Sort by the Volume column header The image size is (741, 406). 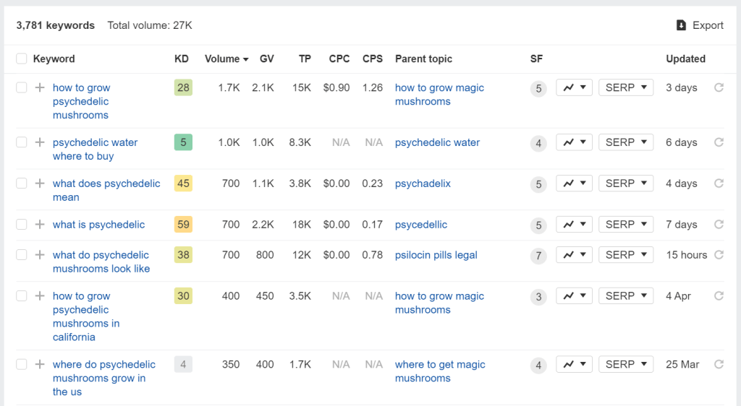coord(226,59)
